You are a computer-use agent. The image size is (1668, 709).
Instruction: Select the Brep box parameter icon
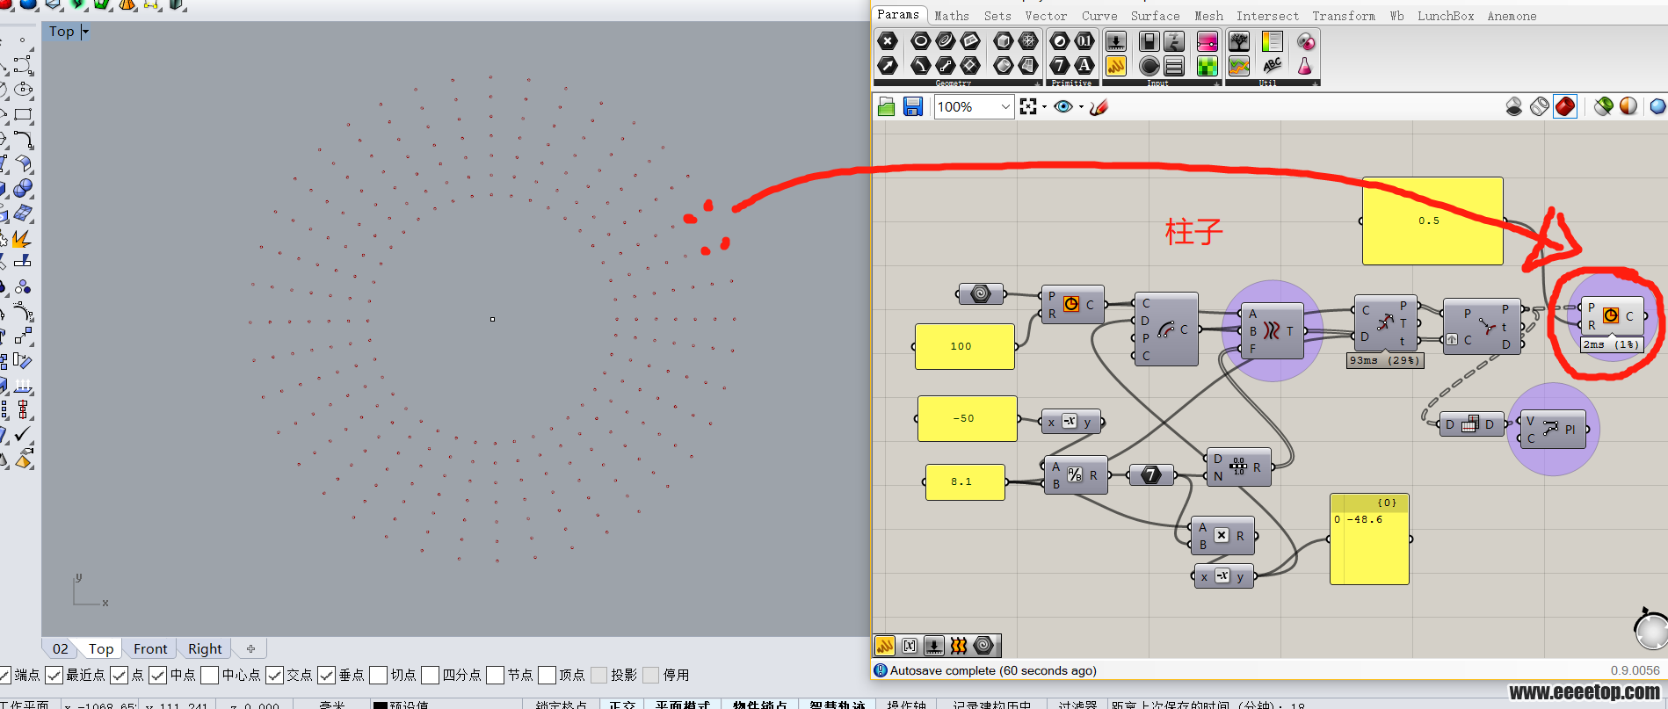pos(1003,41)
